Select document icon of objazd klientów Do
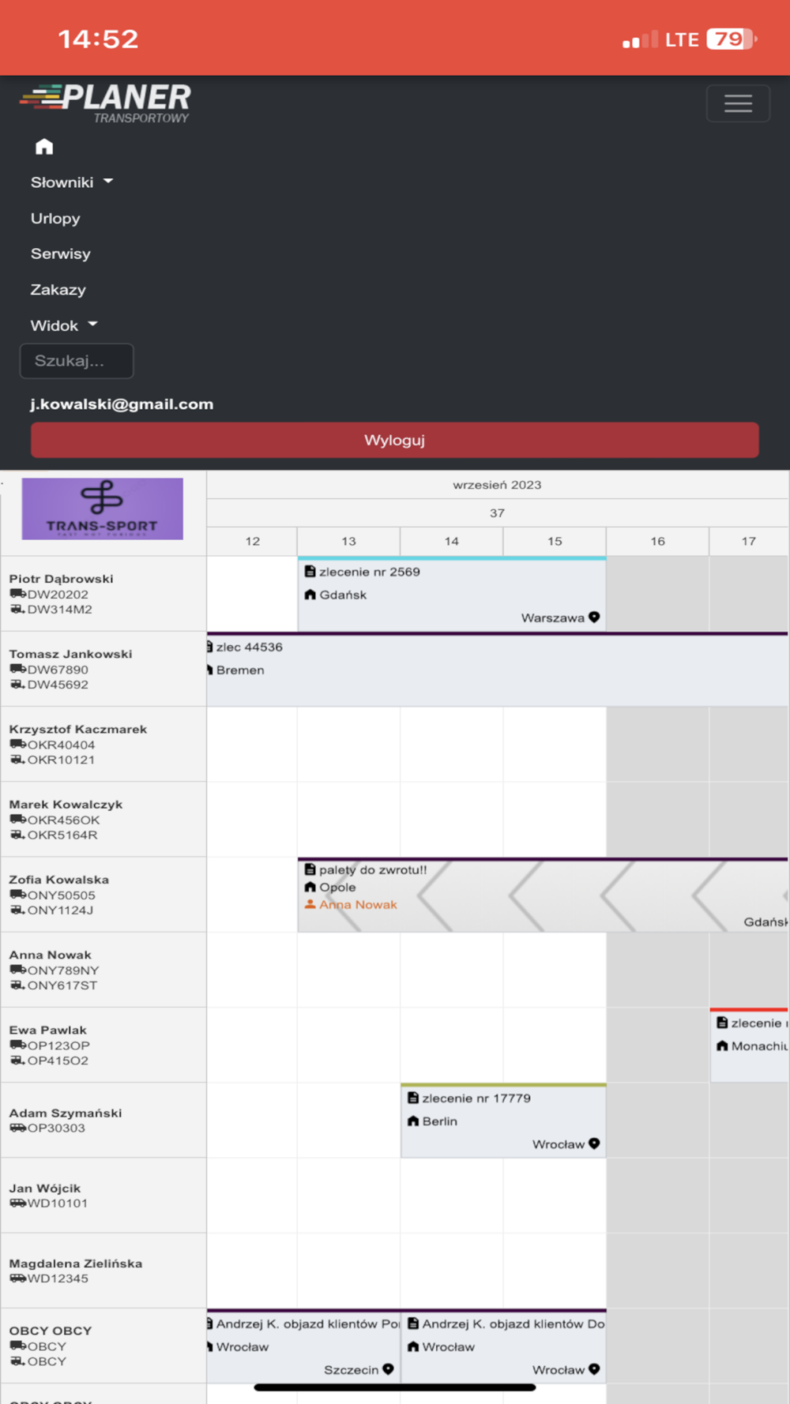Viewport: 790px width, 1404px height. click(412, 1323)
